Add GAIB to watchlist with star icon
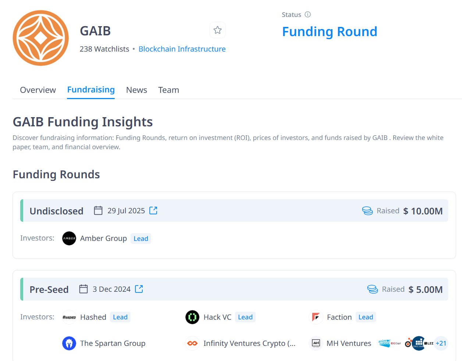Screen dimensions: 462x361 (217, 30)
